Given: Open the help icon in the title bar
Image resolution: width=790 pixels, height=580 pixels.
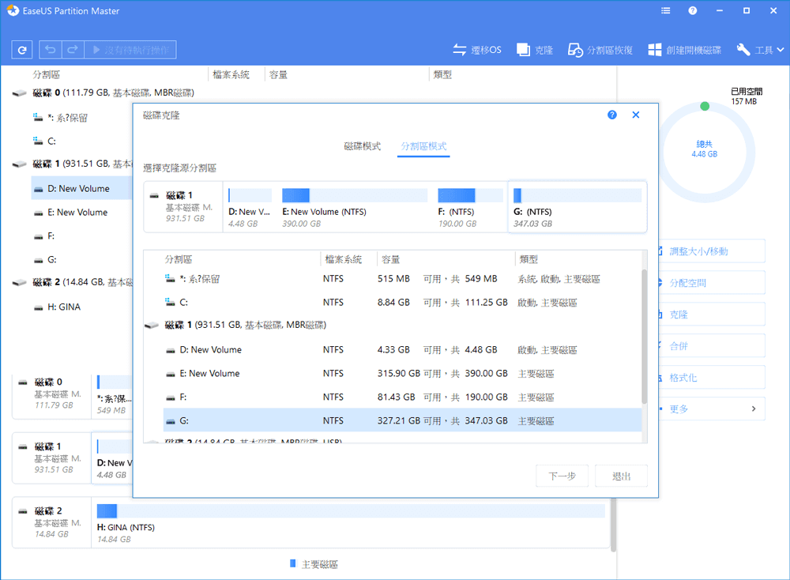Looking at the screenshot, I should (693, 10).
